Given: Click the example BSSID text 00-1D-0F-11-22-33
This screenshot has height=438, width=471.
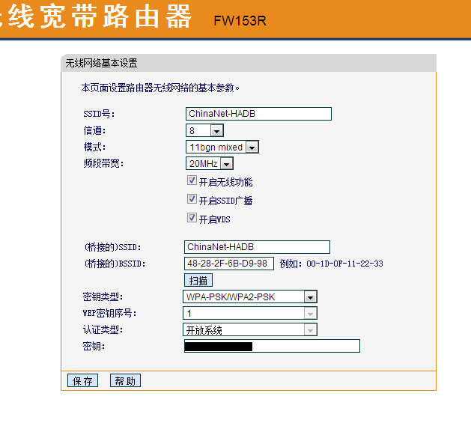Looking at the screenshot, I should click(x=343, y=264).
